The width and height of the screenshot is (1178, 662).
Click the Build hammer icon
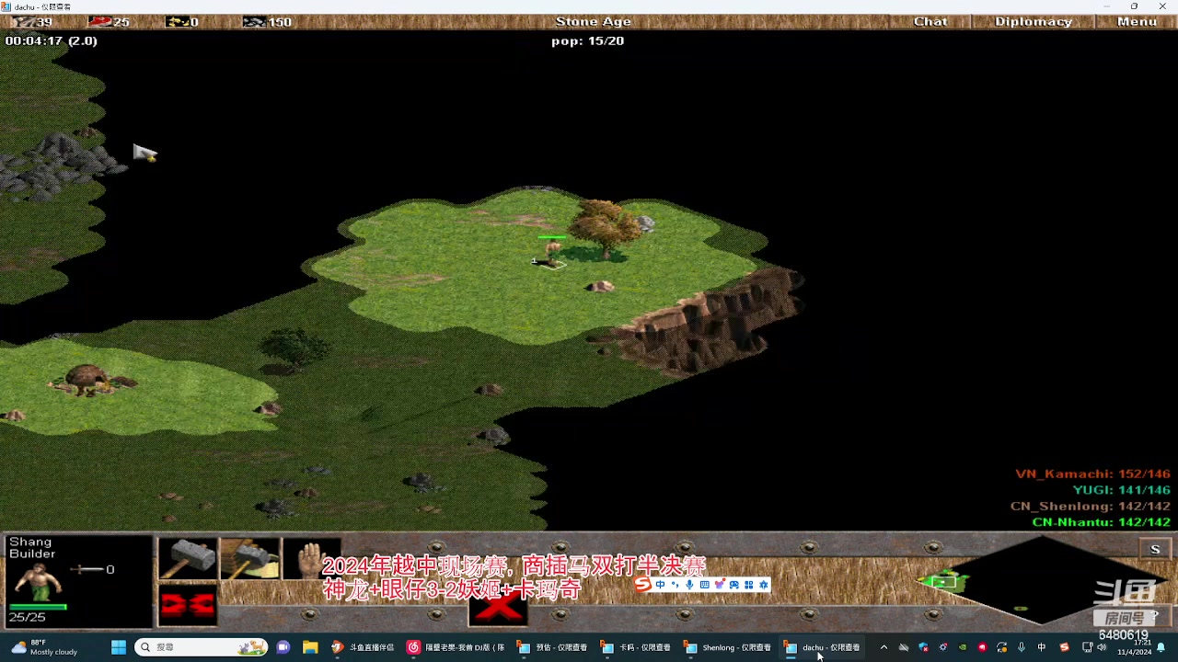(188, 559)
